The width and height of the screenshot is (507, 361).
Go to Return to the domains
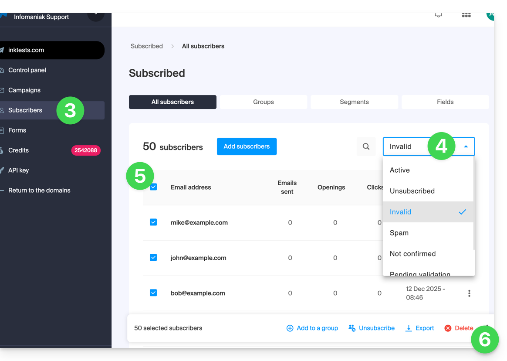coord(39,191)
